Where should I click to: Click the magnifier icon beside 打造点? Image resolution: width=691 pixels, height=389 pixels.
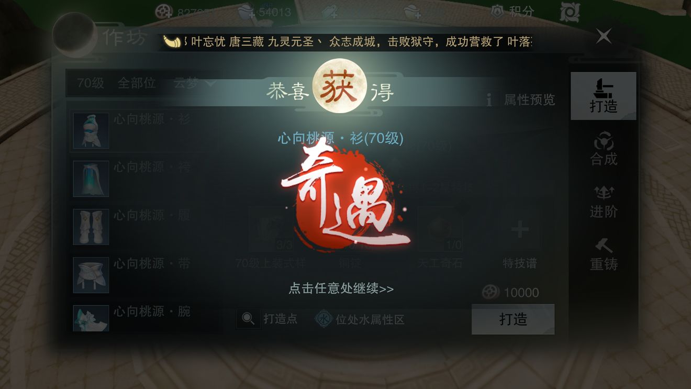pyautogui.click(x=248, y=318)
